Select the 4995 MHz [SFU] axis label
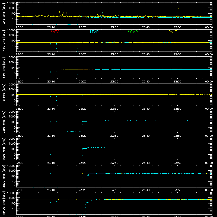This screenshot has width=217, height=217. (x=4, y=149)
